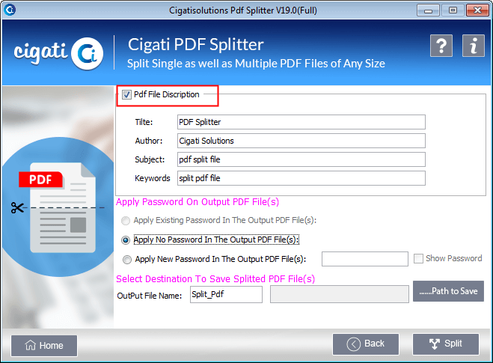
Task: Click the 'Author:' label
Action: click(149, 141)
